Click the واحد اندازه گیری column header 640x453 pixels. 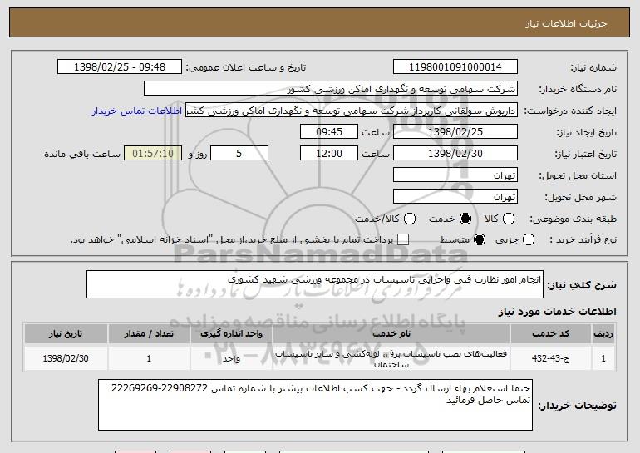coord(231,334)
